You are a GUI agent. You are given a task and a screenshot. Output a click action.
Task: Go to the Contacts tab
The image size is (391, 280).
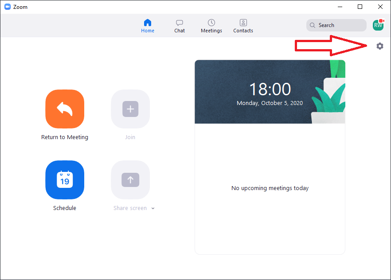[243, 26]
